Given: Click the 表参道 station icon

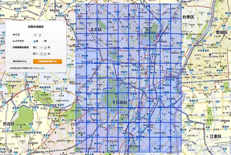Looking at the screenshot, I should (47, 137).
